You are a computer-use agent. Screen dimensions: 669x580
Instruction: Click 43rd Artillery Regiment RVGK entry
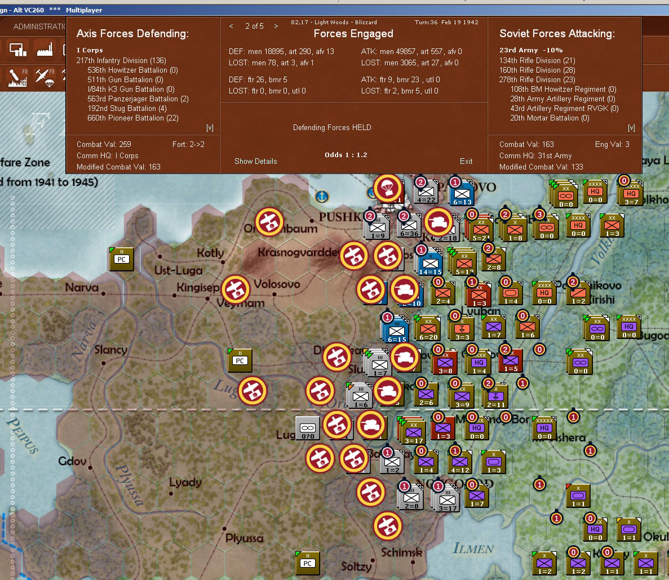click(564, 108)
